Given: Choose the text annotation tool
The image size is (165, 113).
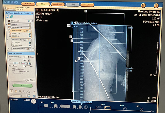Looking at the screenshot, I should point(23,91).
